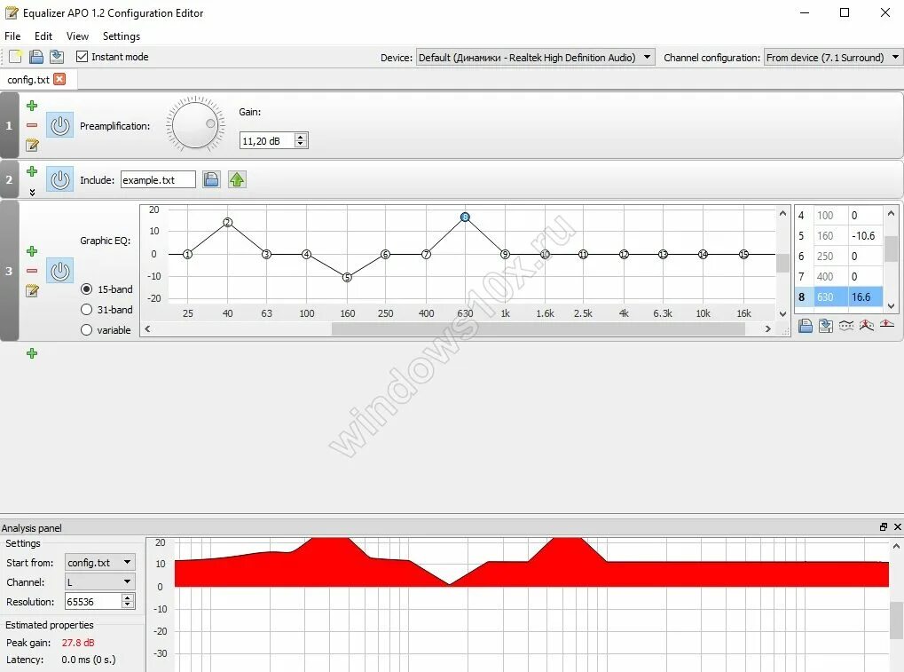The width and height of the screenshot is (904, 672).
Task: Click the Gain value field
Action: (x=268, y=141)
